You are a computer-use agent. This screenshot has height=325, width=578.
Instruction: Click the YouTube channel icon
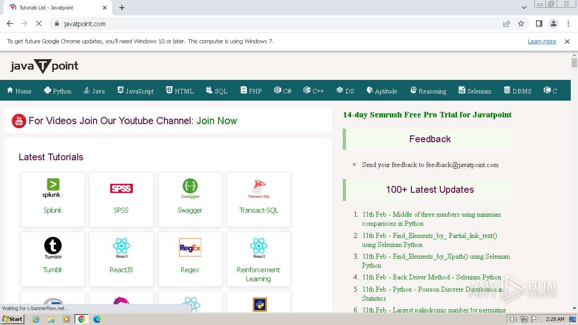[19, 121]
